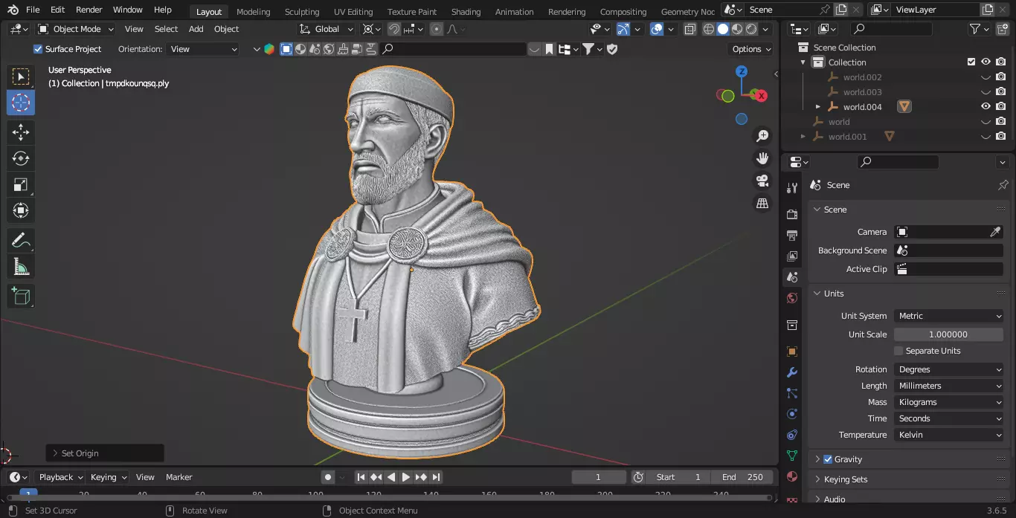The height and width of the screenshot is (518, 1016).
Task: Hide Collection using its eye icon
Action: point(986,62)
